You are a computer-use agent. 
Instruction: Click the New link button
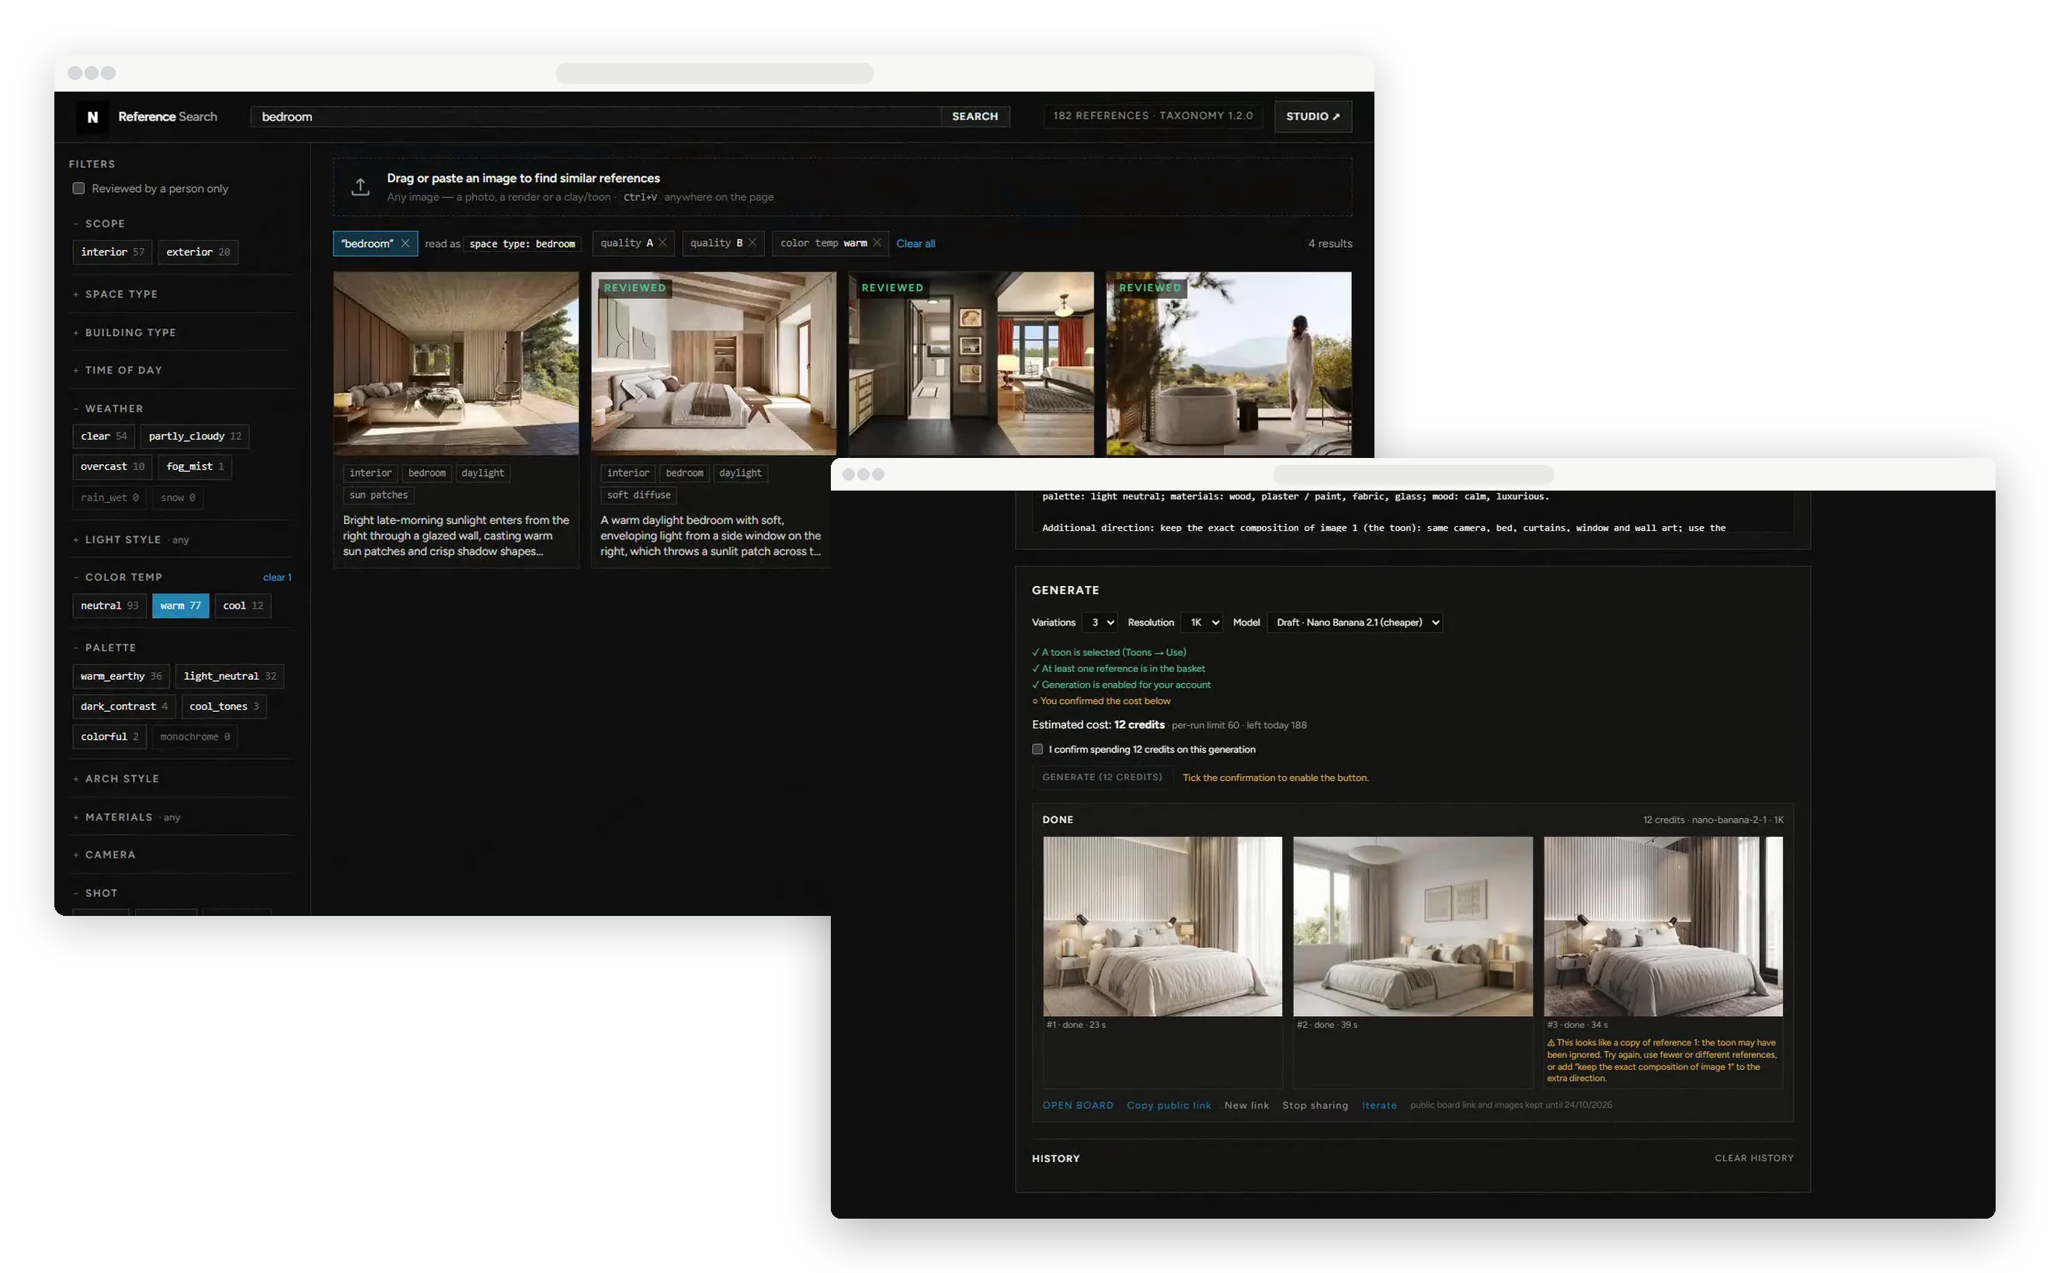click(1246, 1105)
